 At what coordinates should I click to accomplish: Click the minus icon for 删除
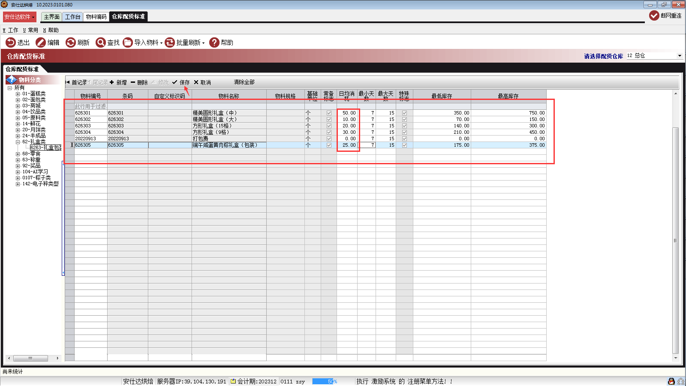[133, 82]
